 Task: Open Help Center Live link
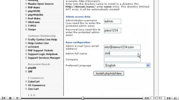(38, 43)
